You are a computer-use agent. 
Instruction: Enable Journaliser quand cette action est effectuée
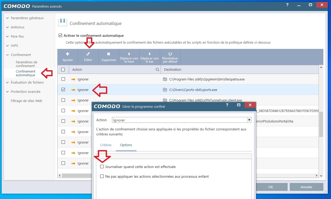102,167
